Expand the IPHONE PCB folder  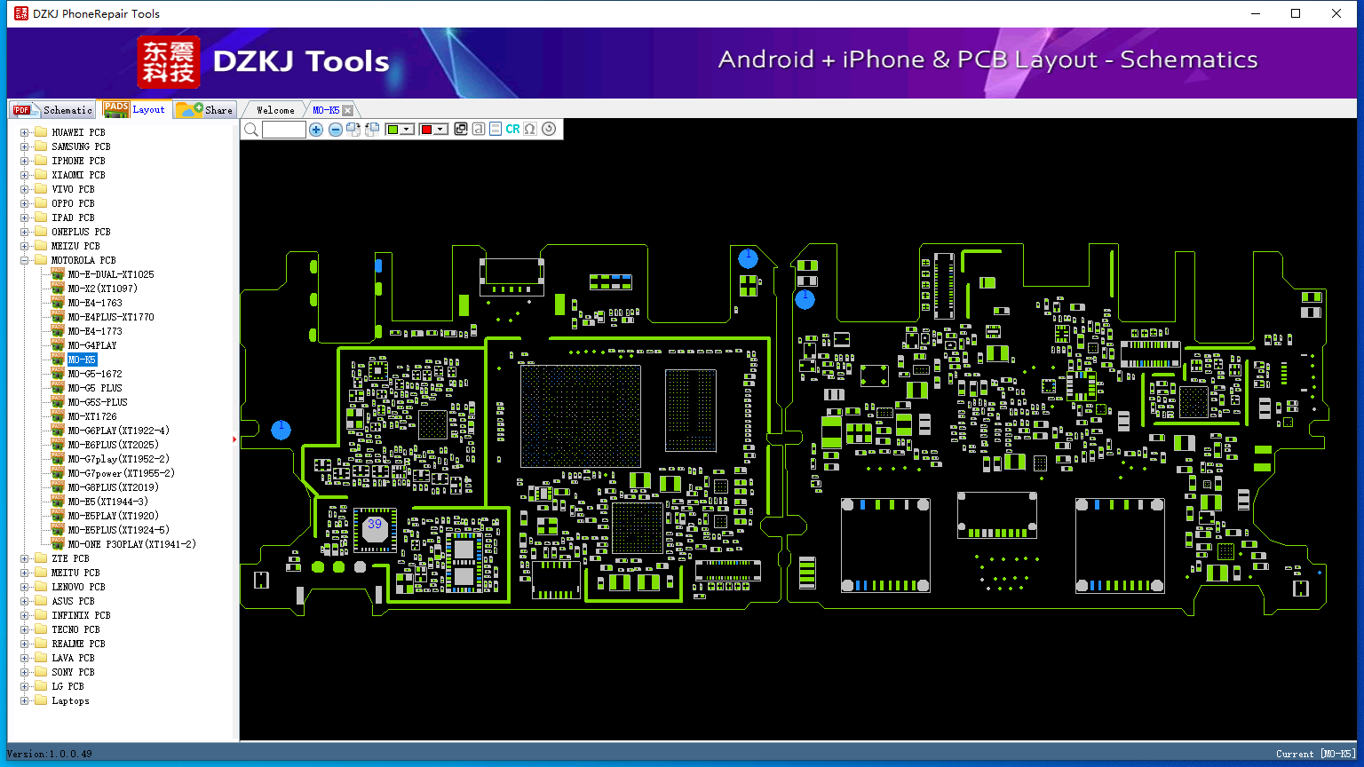25,162
